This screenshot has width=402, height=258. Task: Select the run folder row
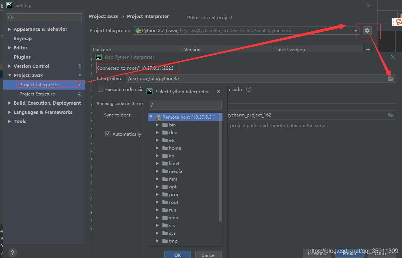183,210
